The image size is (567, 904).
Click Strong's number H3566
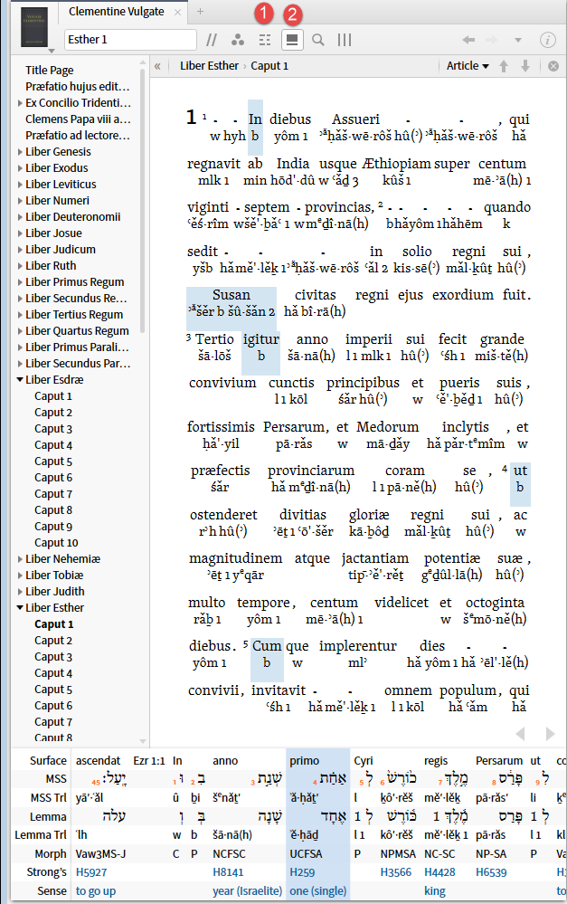click(396, 872)
